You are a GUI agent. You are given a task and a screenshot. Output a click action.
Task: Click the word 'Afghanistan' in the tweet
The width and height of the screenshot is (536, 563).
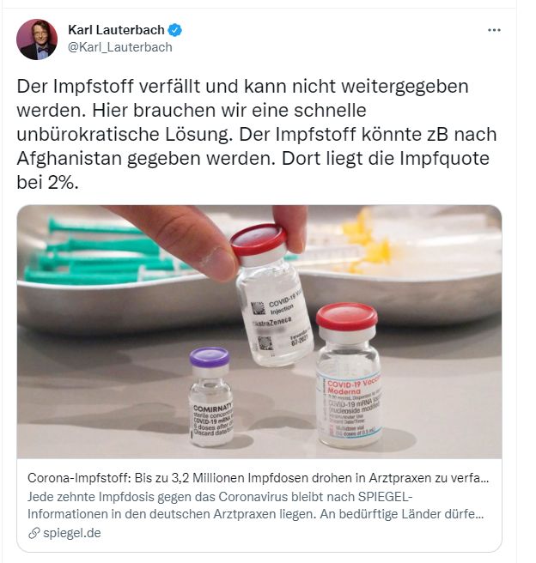[x=70, y=158]
